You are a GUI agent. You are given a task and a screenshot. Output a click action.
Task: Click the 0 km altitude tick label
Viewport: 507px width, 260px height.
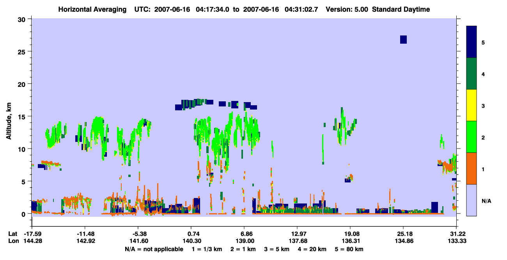click(24, 214)
